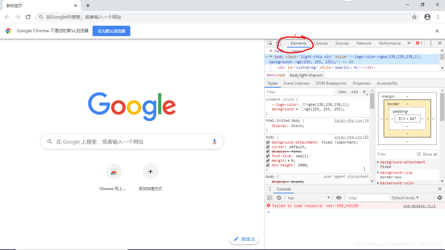Open one-google.js:1 error source link
Screen dimensions: 445x250
419,206
